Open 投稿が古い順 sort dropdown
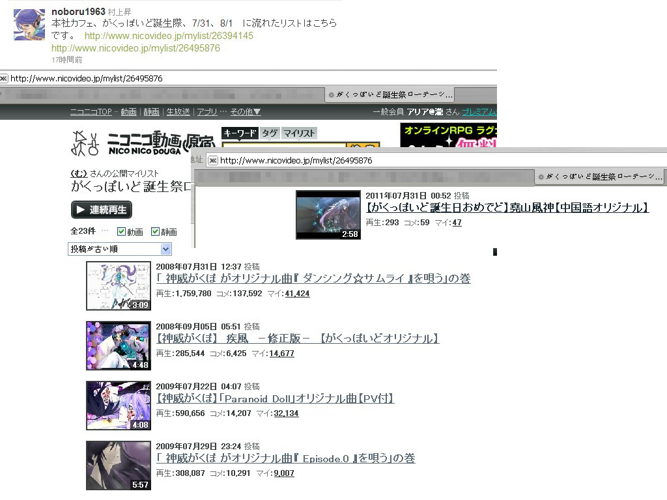 [120, 249]
